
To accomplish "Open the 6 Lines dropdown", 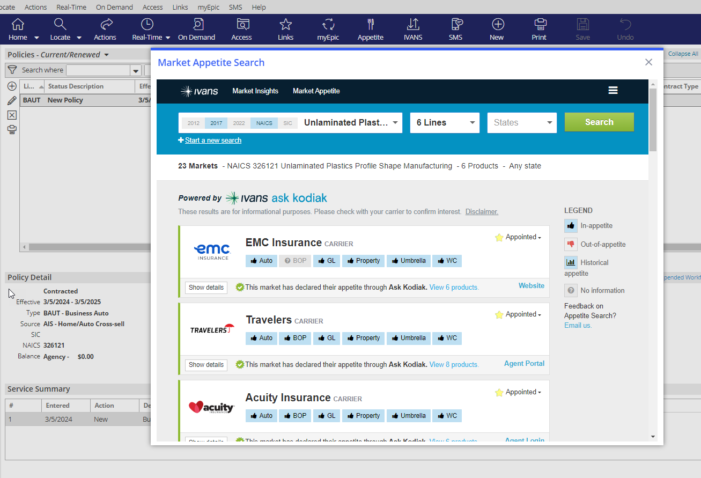I will click(x=445, y=122).
